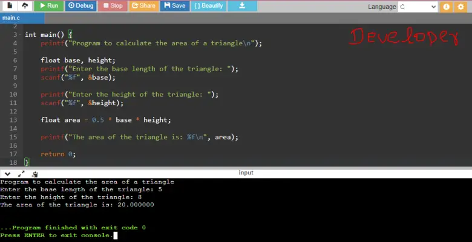Click console output 'The area of the triangle is: 20.000000'
The image size is (472, 242).
point(77,205)
